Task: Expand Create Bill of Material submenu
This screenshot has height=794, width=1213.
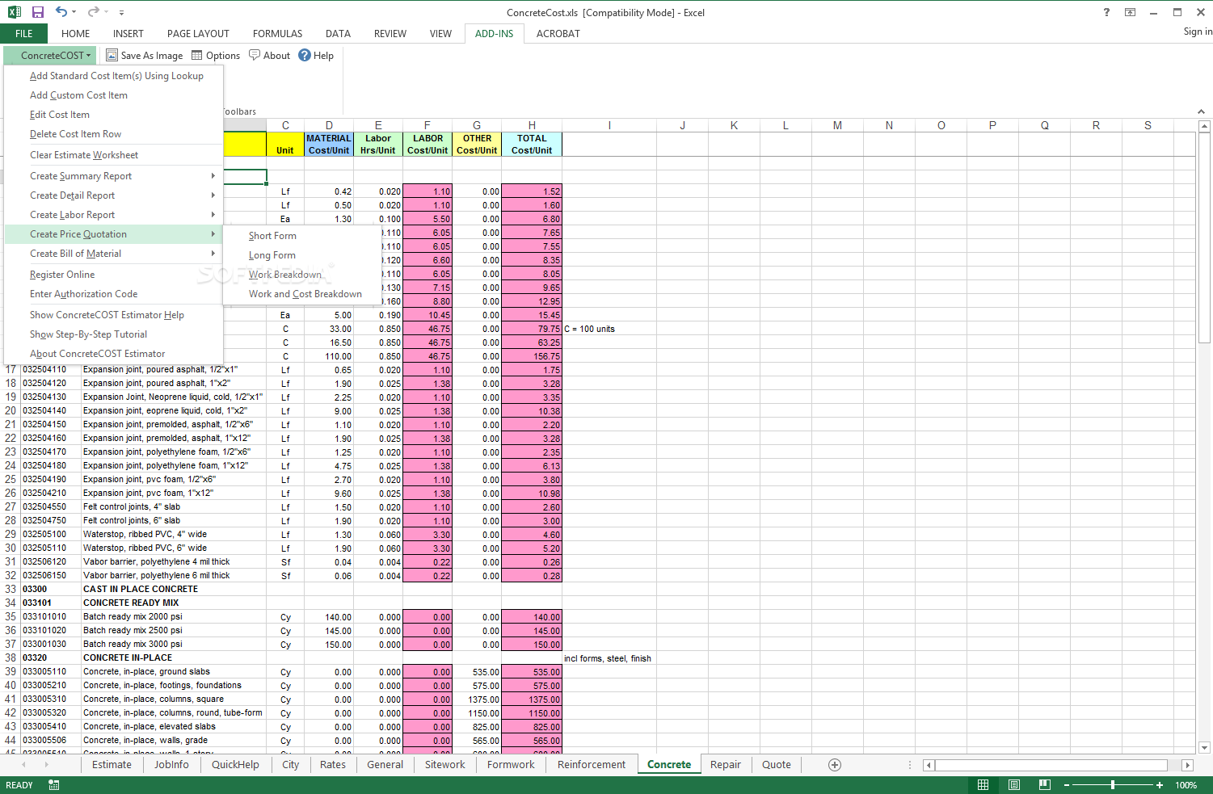Action: tap(114, 254)
